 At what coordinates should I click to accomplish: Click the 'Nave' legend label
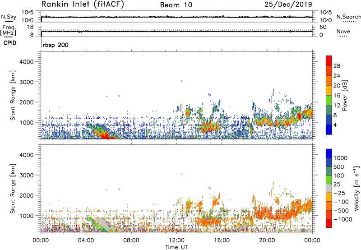(x=343, y=31)
